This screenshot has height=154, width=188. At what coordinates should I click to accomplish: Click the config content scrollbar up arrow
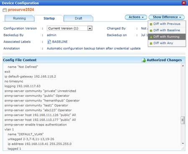183,66
